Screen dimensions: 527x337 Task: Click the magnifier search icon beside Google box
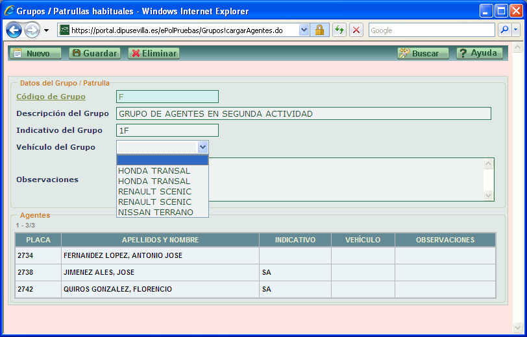pyautogui.click(x=504, y=30)
